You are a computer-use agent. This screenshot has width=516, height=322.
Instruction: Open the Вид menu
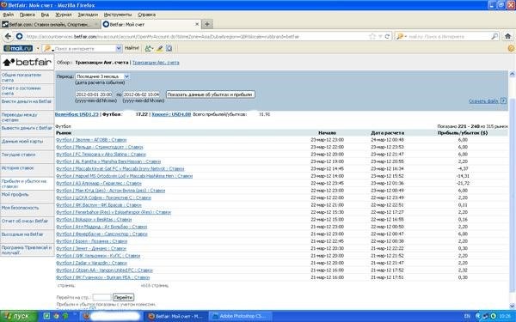(x=45, y=15)
